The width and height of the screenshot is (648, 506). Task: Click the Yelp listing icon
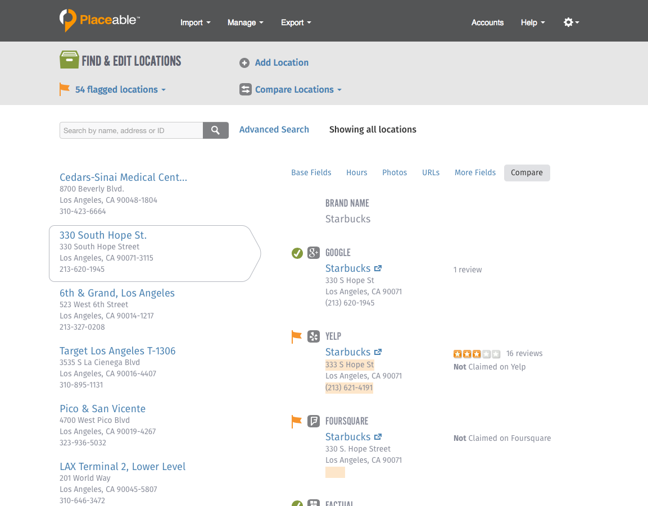coord(313,336)
